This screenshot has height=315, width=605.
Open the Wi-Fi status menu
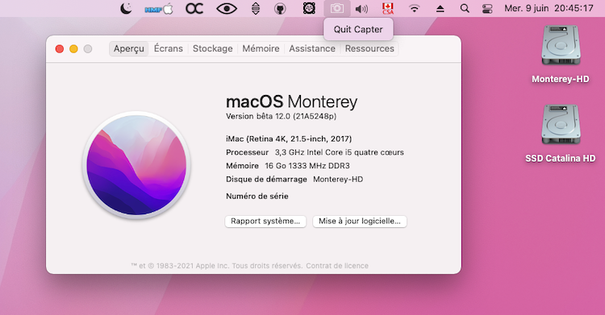(x=414, y=9)
